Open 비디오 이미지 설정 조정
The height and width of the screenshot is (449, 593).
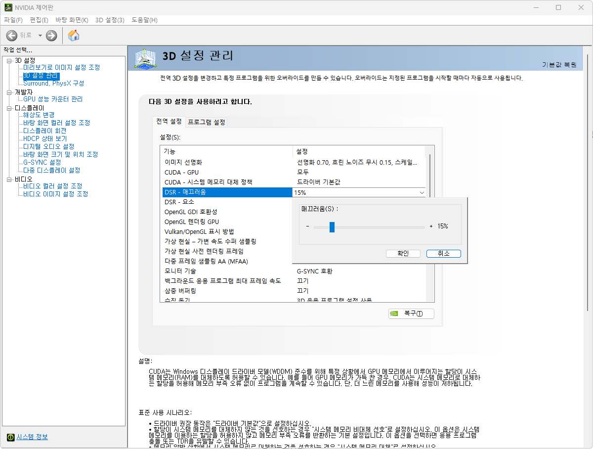(x=55, y=194)
